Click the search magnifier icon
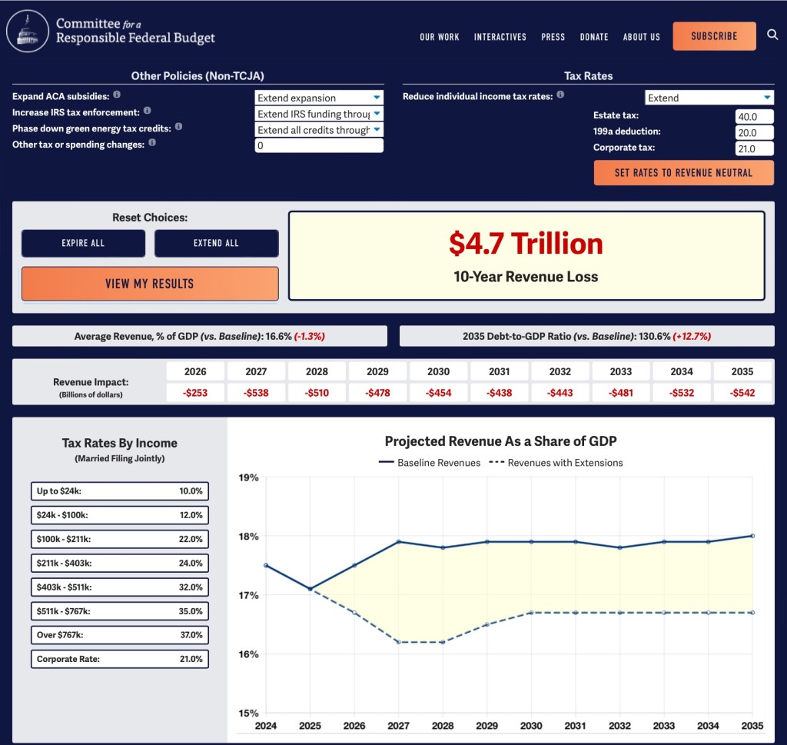This screenshot has height=745, width=787. tap(772, 35)
